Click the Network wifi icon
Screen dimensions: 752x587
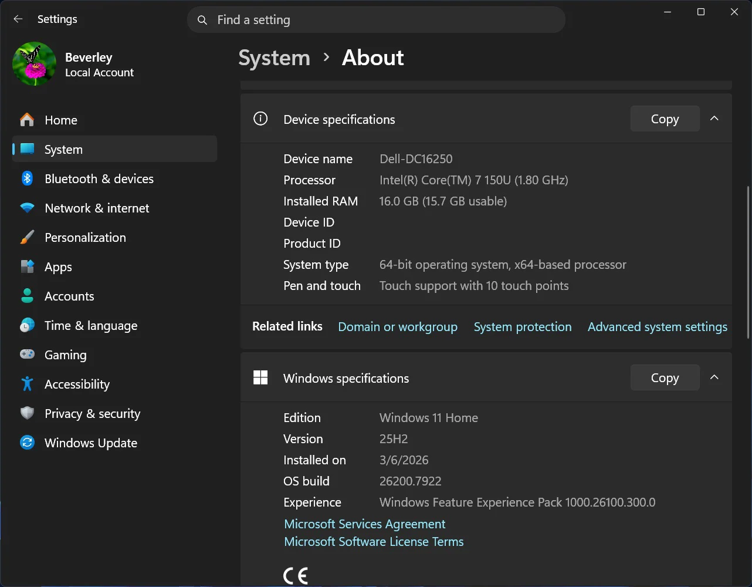(x=27, y=208)
